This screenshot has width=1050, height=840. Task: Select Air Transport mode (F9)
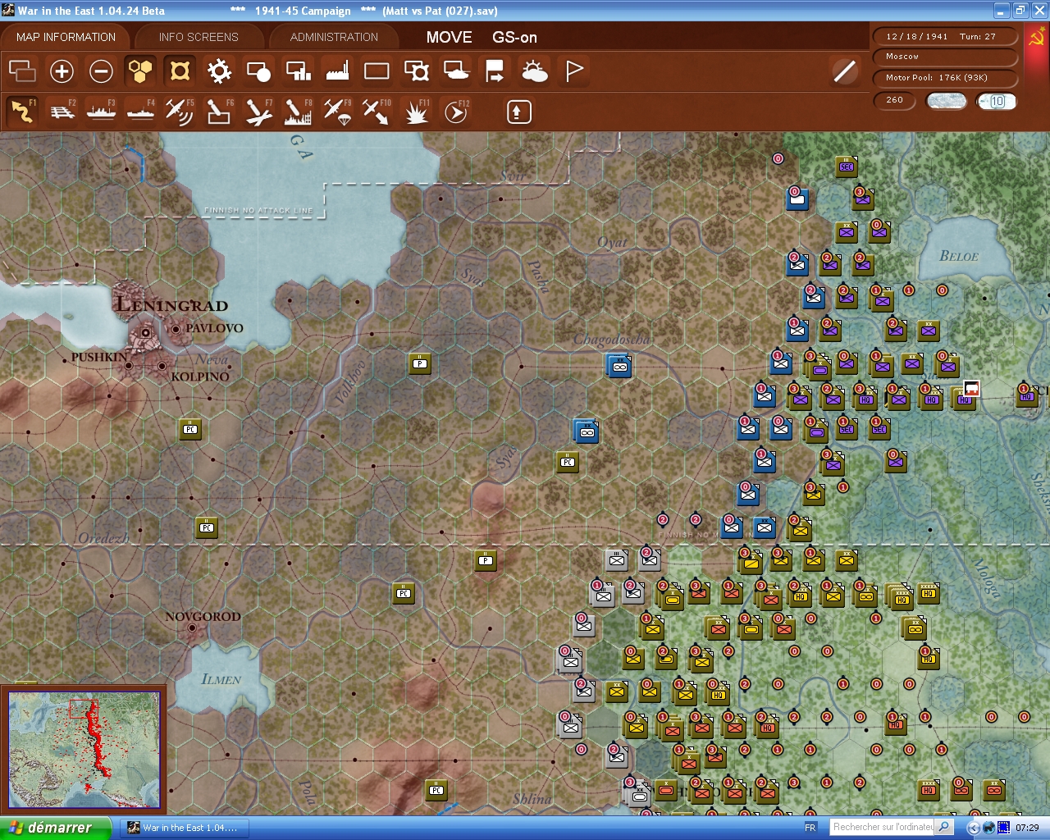coord(337,112)
